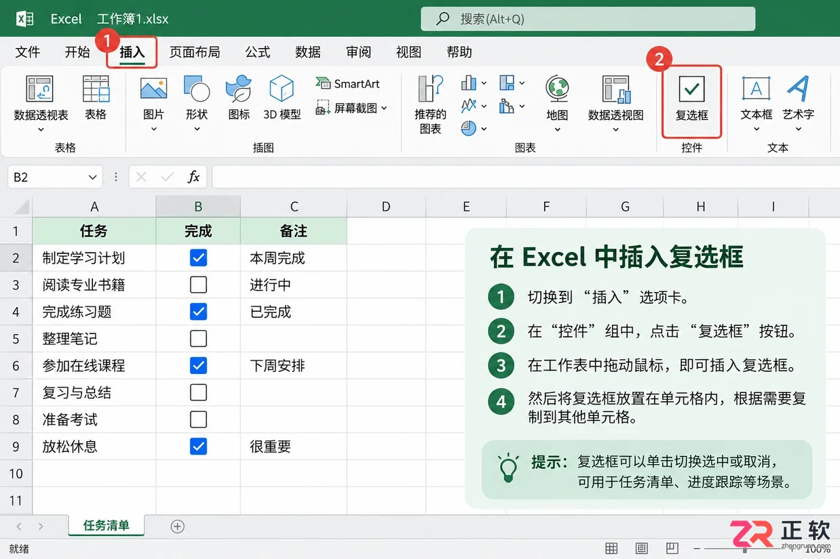
Task: Select the 任务清单 sheet tab
Action: [107, 526]
